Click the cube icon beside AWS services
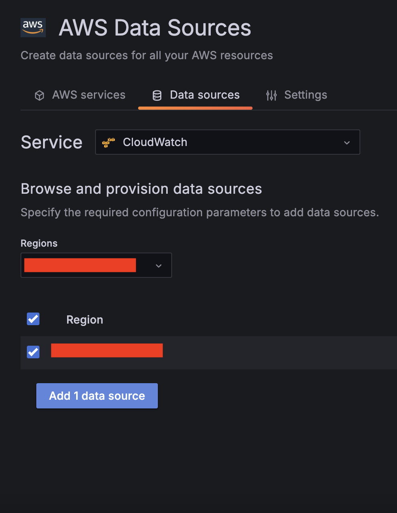 [39, 95]
